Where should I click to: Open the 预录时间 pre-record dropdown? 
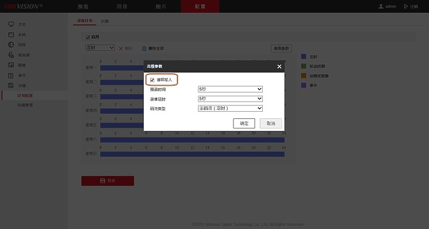pos(230,89)
